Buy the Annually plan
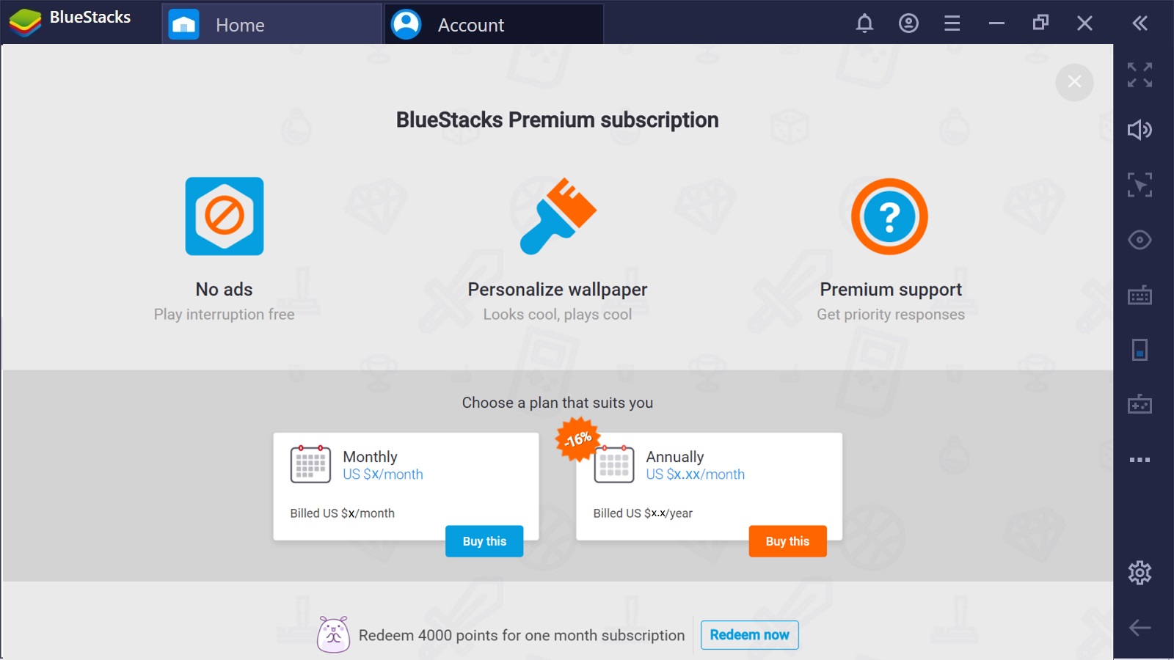 [787, 541]
